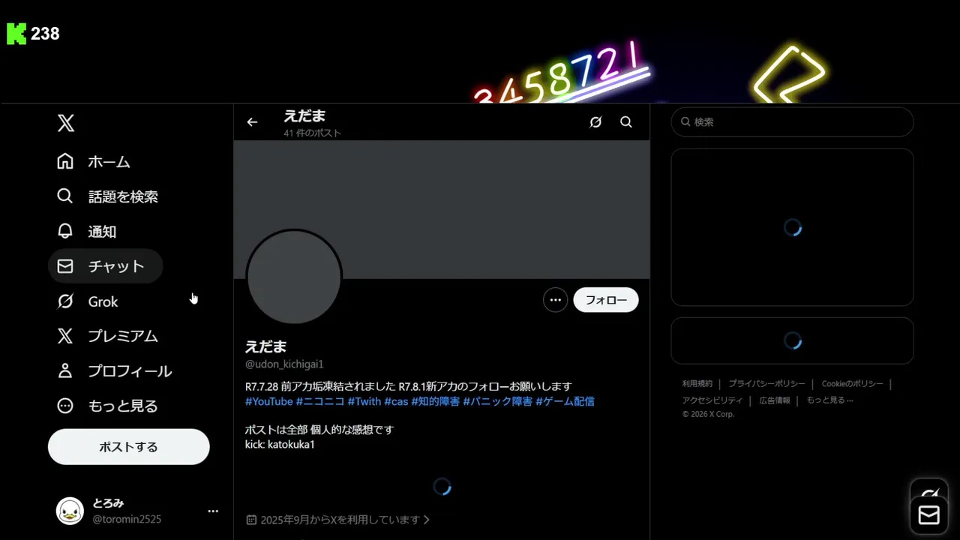Click the #ゲーム配信 hashtag

pyautogui.click(x=565, y=401)
